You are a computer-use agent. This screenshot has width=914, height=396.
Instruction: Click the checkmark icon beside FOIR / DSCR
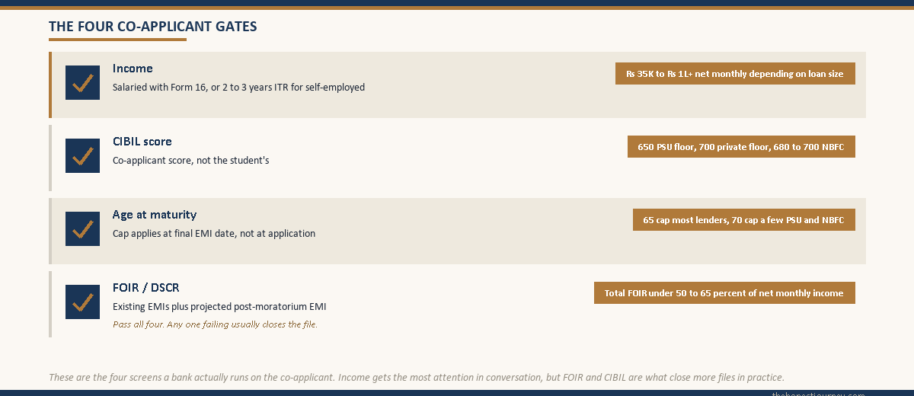[82, 302]
